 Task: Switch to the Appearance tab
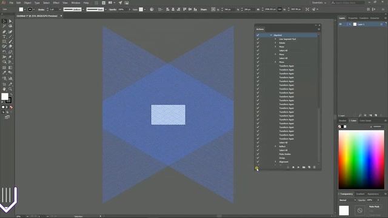coord(373,194)
